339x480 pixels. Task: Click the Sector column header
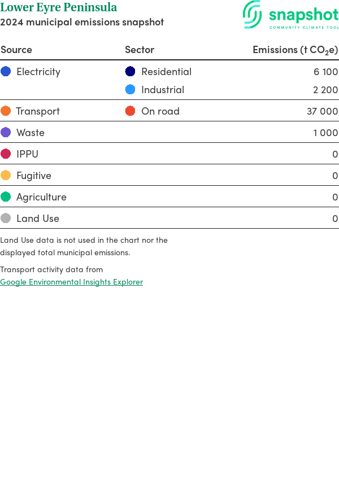point(140,50)
